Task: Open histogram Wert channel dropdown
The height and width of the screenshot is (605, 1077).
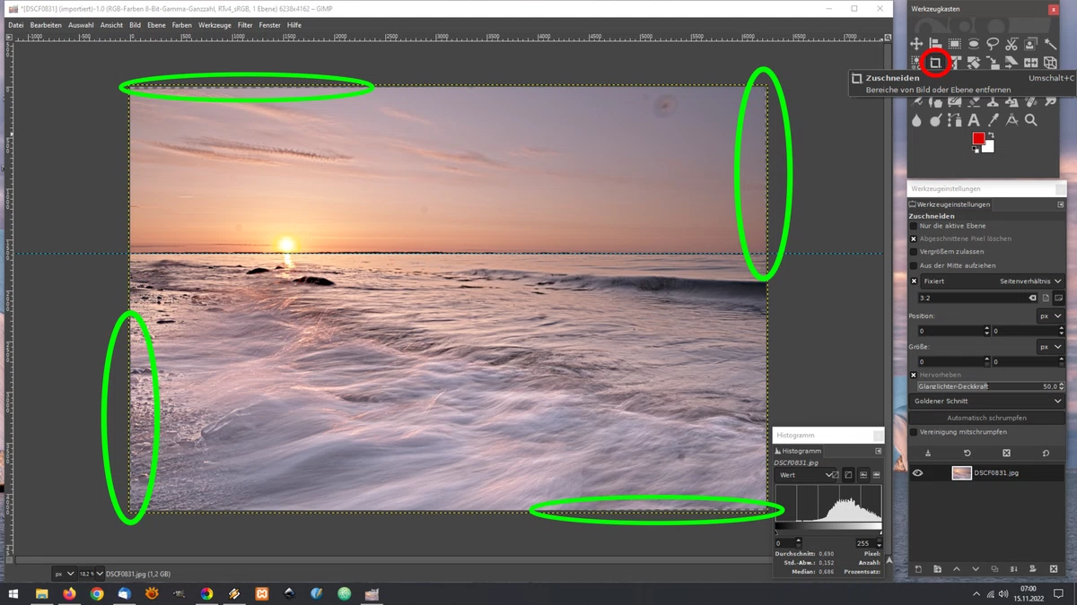Action: [x=807, y=475]
